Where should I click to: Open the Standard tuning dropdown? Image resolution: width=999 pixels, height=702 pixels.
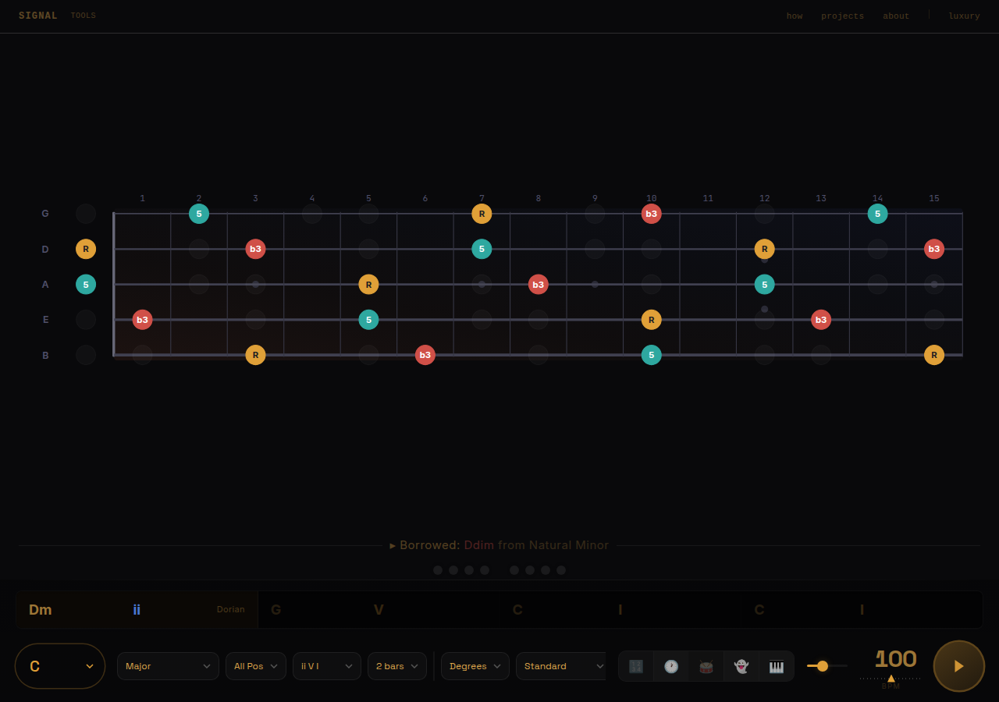pos(560,666)
